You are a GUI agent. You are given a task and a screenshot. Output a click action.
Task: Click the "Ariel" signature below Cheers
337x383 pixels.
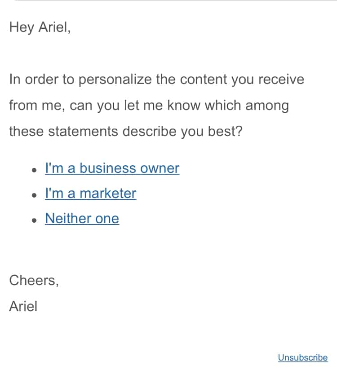point(23,307)
